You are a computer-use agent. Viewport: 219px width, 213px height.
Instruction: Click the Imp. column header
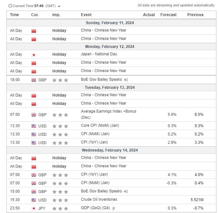coord(56,15)
